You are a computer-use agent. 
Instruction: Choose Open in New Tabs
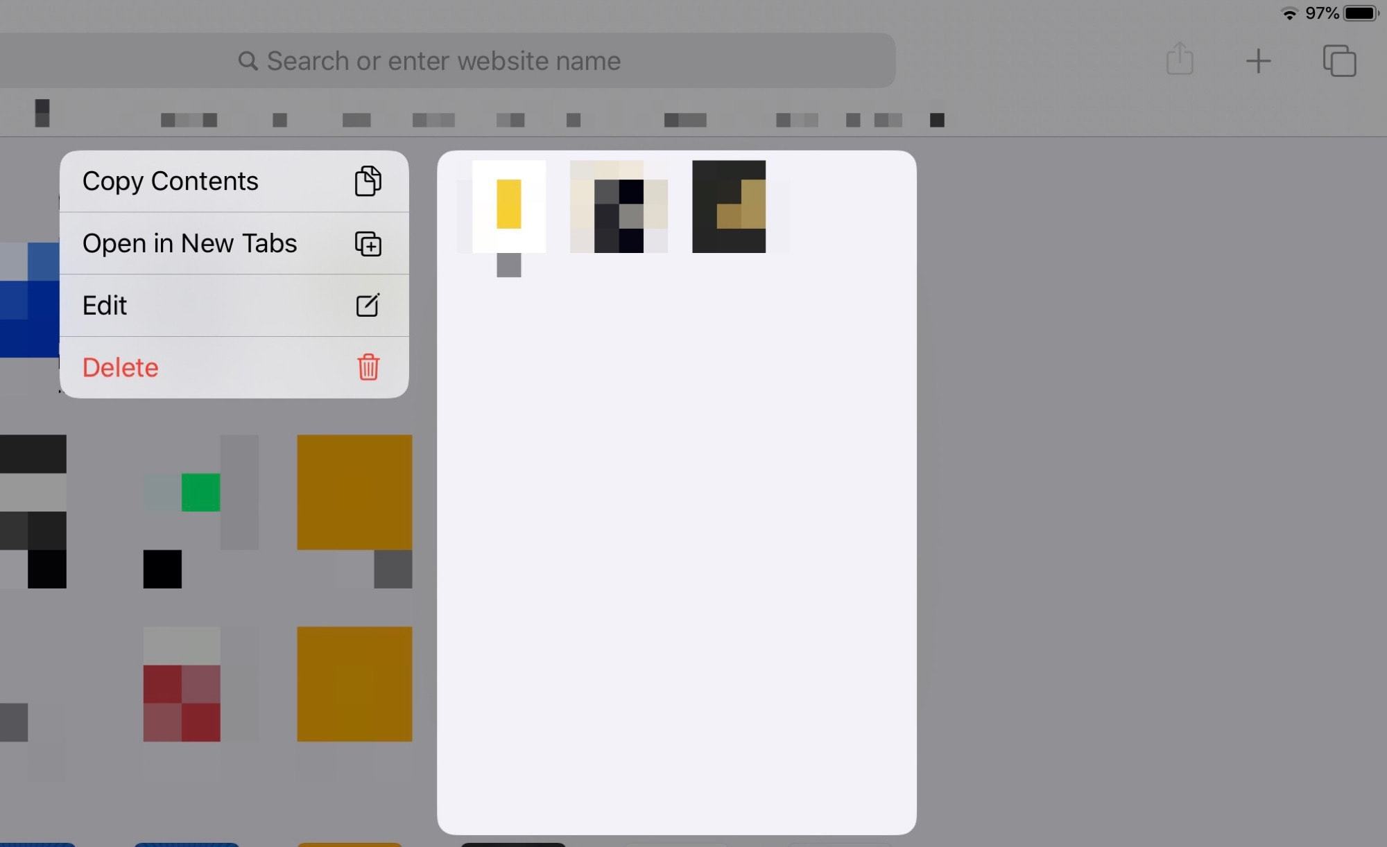coord(189,243)
